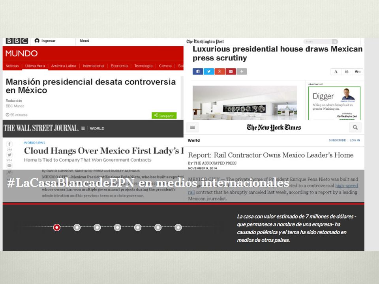Click the SUBSCRIBE link

[337, 140]
